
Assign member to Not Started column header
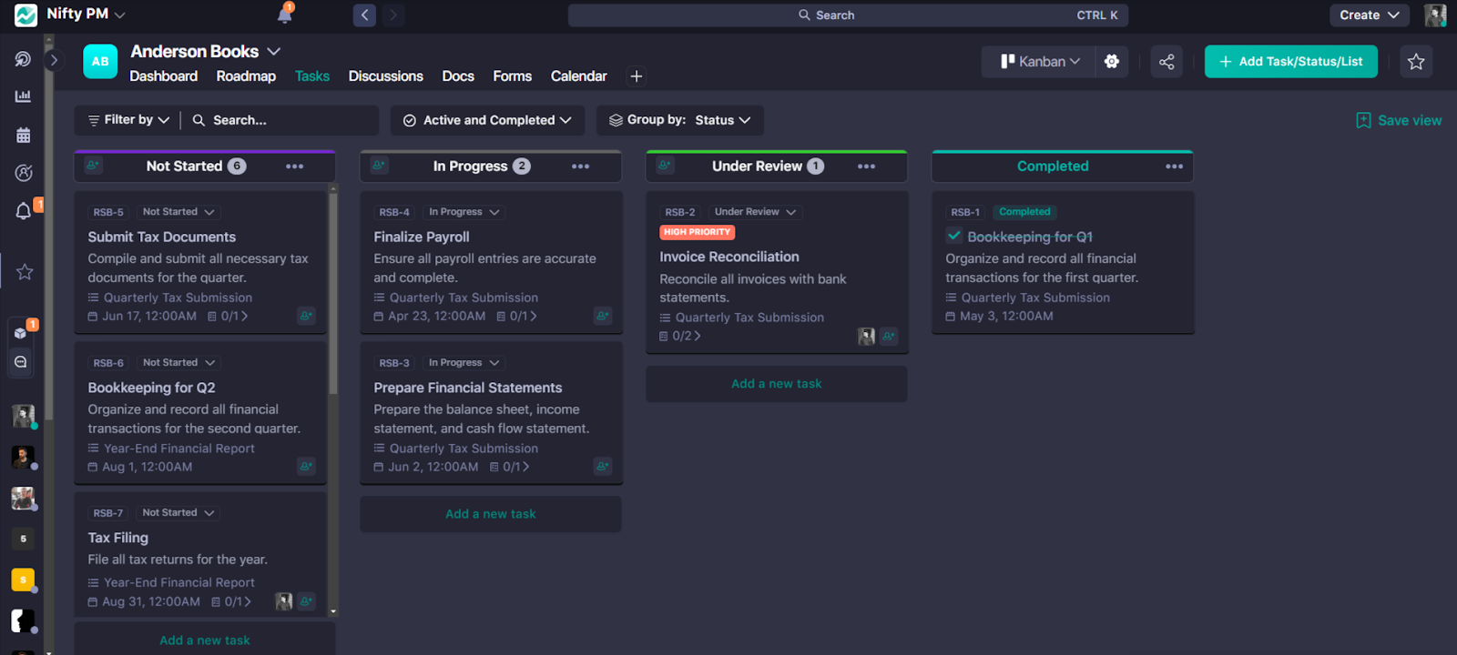(x=93, y=166)
